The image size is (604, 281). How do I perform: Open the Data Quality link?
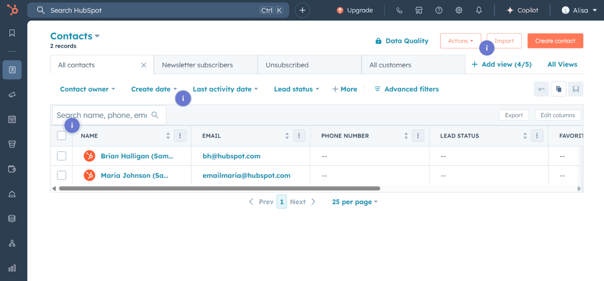[402, 41]
